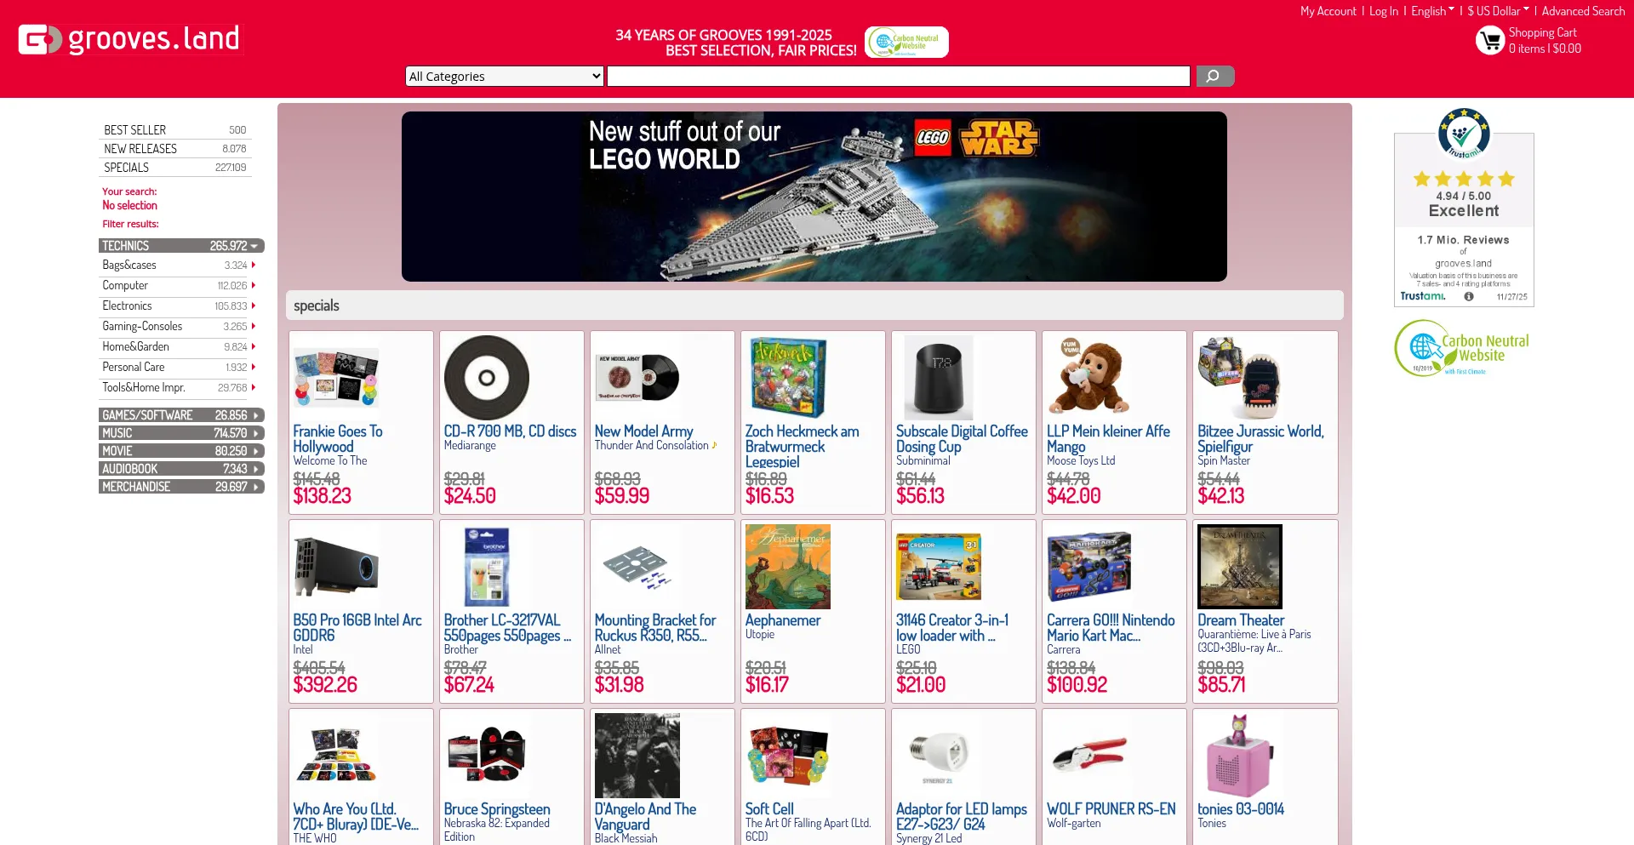The height and width of the screenshot is (845, 1634).
Task: Open the US Dollar currency dropdown
Action: coord(1498,11)
